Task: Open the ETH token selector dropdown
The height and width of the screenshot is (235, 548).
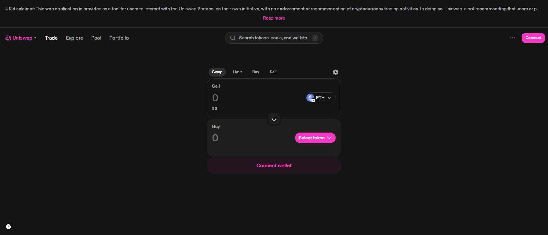Action: coord(320,98)
